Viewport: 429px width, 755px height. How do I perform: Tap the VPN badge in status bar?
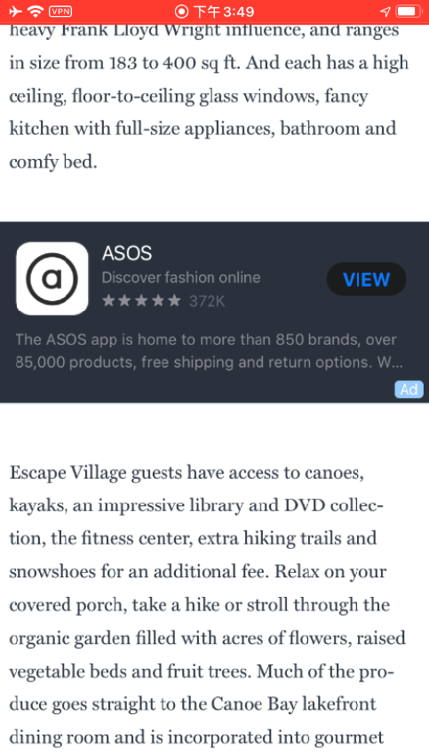pos(60,11)
